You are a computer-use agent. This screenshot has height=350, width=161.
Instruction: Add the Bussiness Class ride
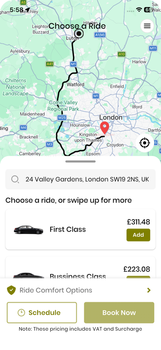coord(138,277)
